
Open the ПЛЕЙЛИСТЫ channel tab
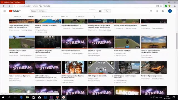(48, 17)
